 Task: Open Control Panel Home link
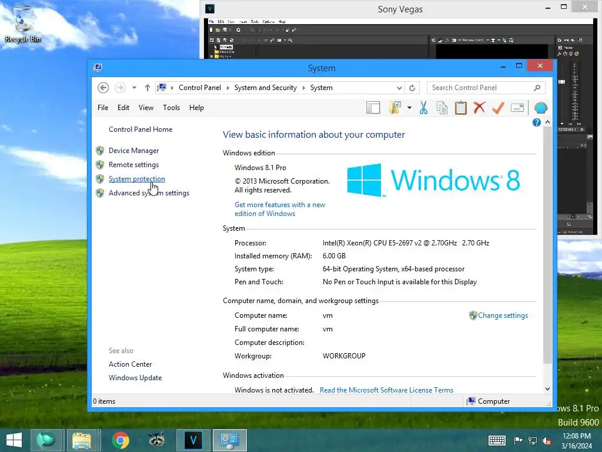141,129
